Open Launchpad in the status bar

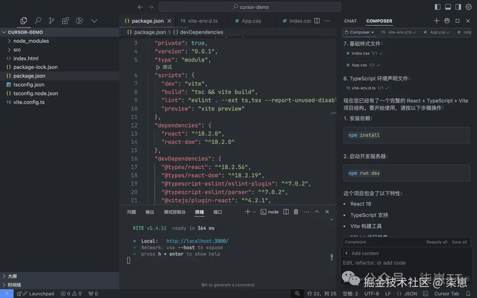(x=35, y=294)
